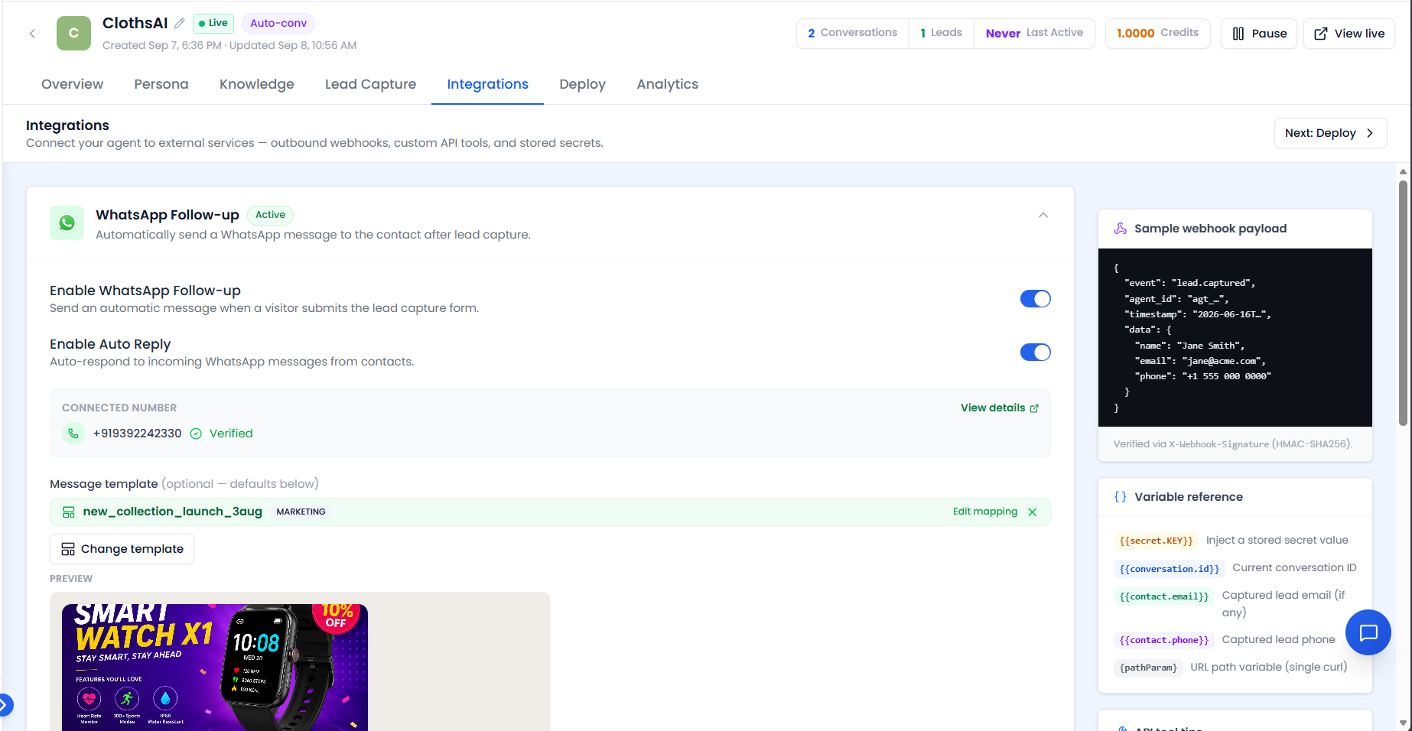The height and width of the screenshot is (731, 1412).
Task: Switch to the Deploy tab
Action: pyautogui.click(x=583, y=84)
